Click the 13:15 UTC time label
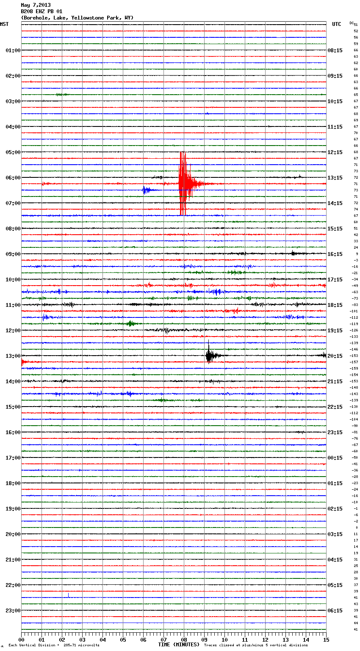Image resolution: width=360 pixels, height=651 pixels. coord(335,178)
